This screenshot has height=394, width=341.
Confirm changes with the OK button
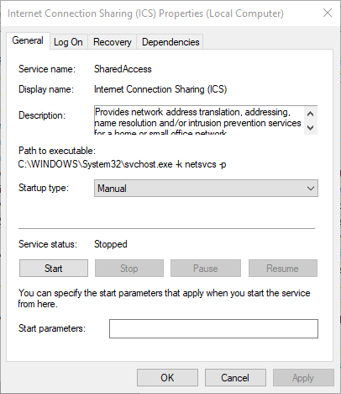coord(167,378)
